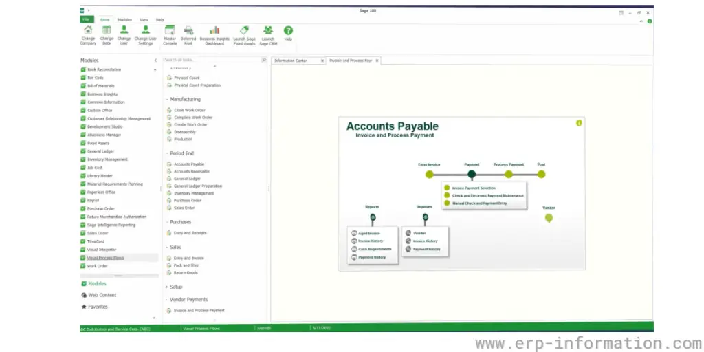The image size is (704, 352).
Task: Click the Process Payment node
Action: (x=508, y=174)
